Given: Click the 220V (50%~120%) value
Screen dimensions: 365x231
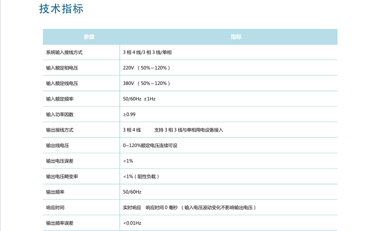Looking at the screenshot, I should pos(147,68).
